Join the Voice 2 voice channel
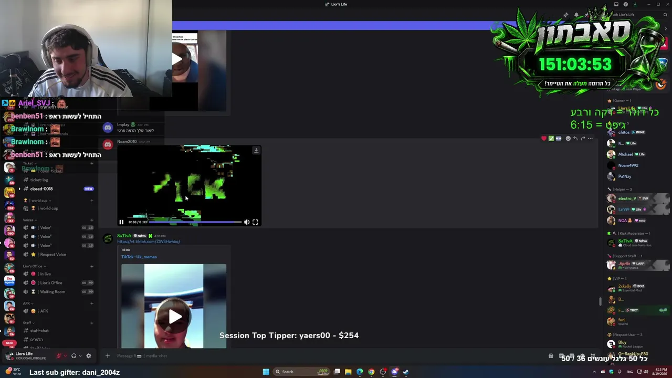This screenshot has height=378, width=672. [x=46, y=237]
